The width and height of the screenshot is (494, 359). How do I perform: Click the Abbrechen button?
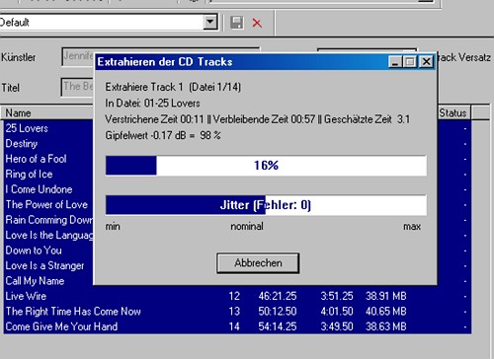point(258,263)
